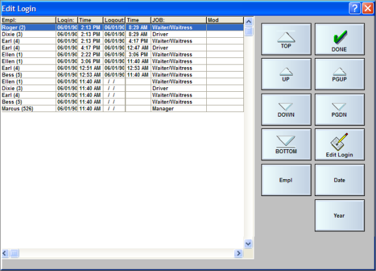Click the Year button
The image size is (376, 271).
pyautogui.click(x=340, y=216)
